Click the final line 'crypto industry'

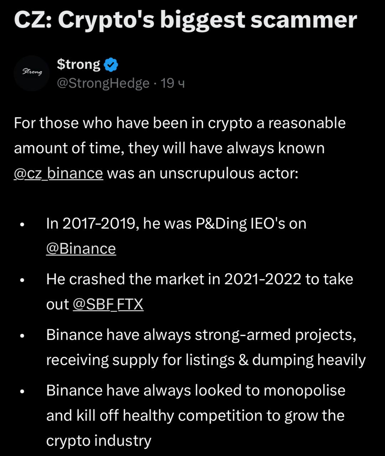[99, 441]
